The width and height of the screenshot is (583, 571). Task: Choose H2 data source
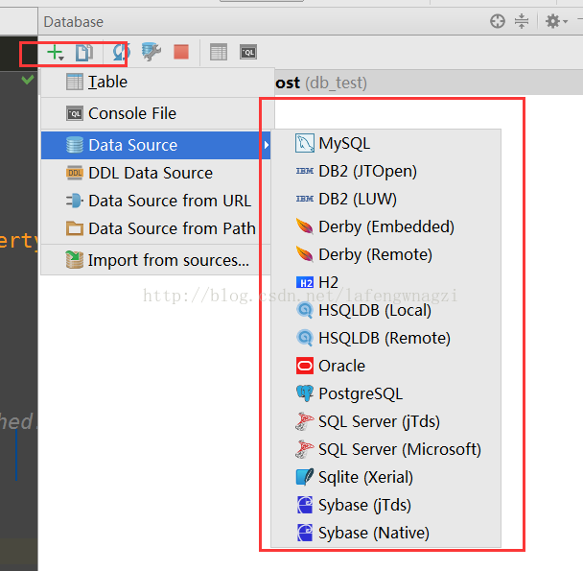tap(385, 282)
